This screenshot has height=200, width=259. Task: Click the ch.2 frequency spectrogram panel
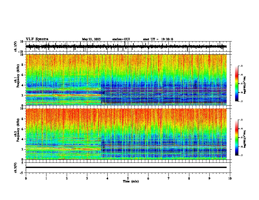pyautogui.click(x=126, y=134)
